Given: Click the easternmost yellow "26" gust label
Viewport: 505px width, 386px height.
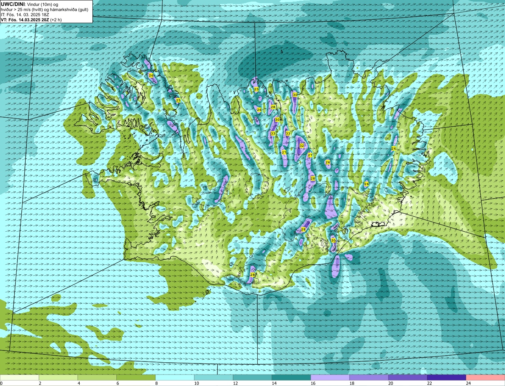Looking at the screenshot, I should coord(394,148).
